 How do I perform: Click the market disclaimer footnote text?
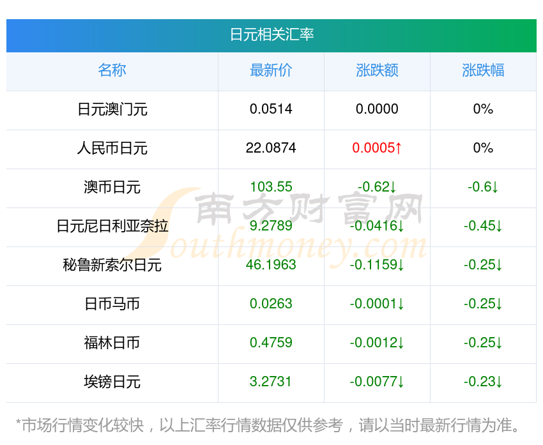point(268,425)
